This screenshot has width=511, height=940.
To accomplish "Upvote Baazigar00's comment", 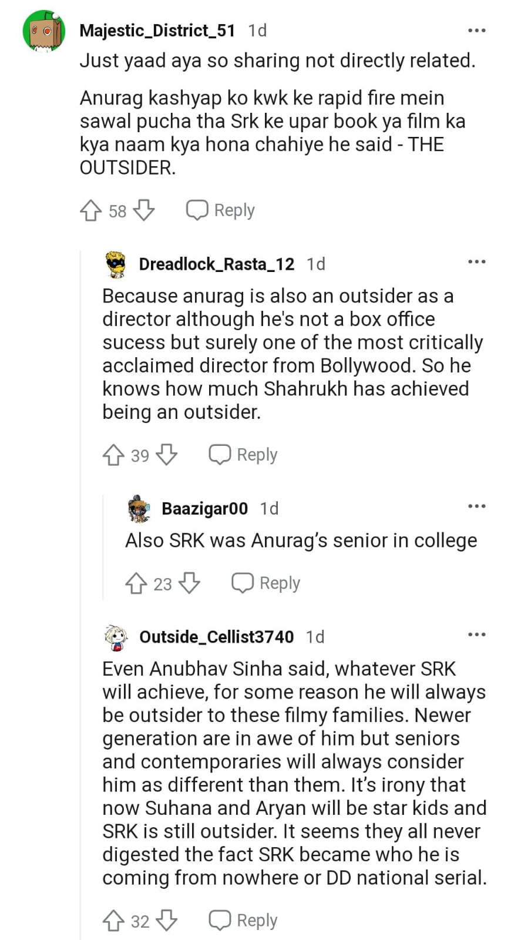I will point(136,583).
